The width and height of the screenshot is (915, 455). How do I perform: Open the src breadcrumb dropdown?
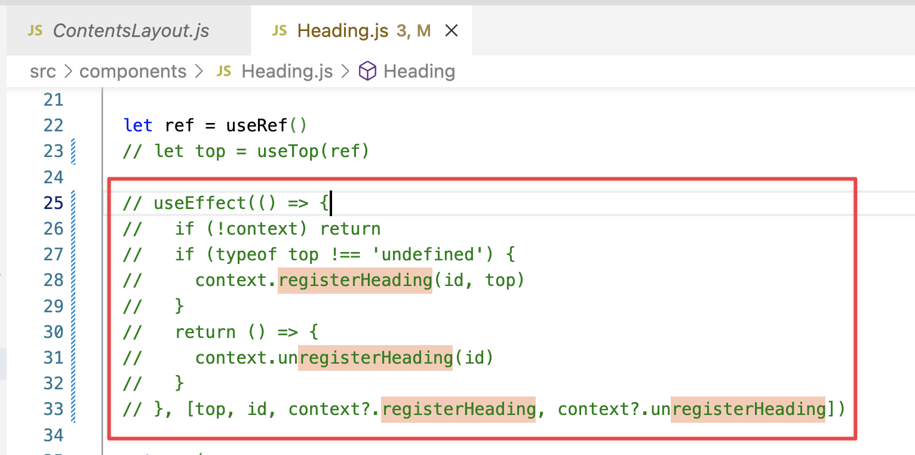point(42,71)
